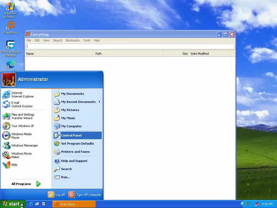Sort results by Name column
This screenshot has height=208, width=277.
[59, 54]
